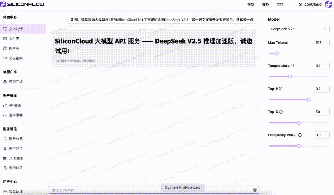Screen dimensions: 334x195
Task: Visit the 价格 pricing page
Action: click(265, 4)
